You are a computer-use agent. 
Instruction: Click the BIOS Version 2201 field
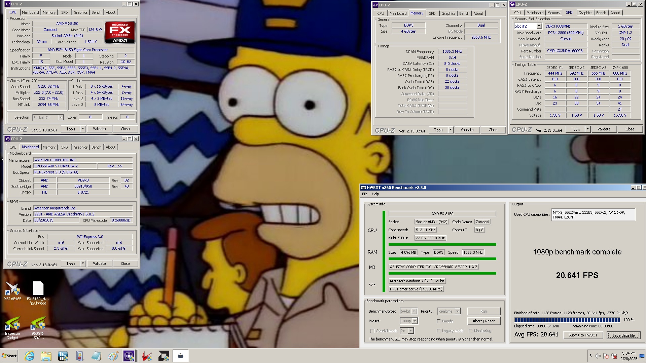[x=83, y=214]
